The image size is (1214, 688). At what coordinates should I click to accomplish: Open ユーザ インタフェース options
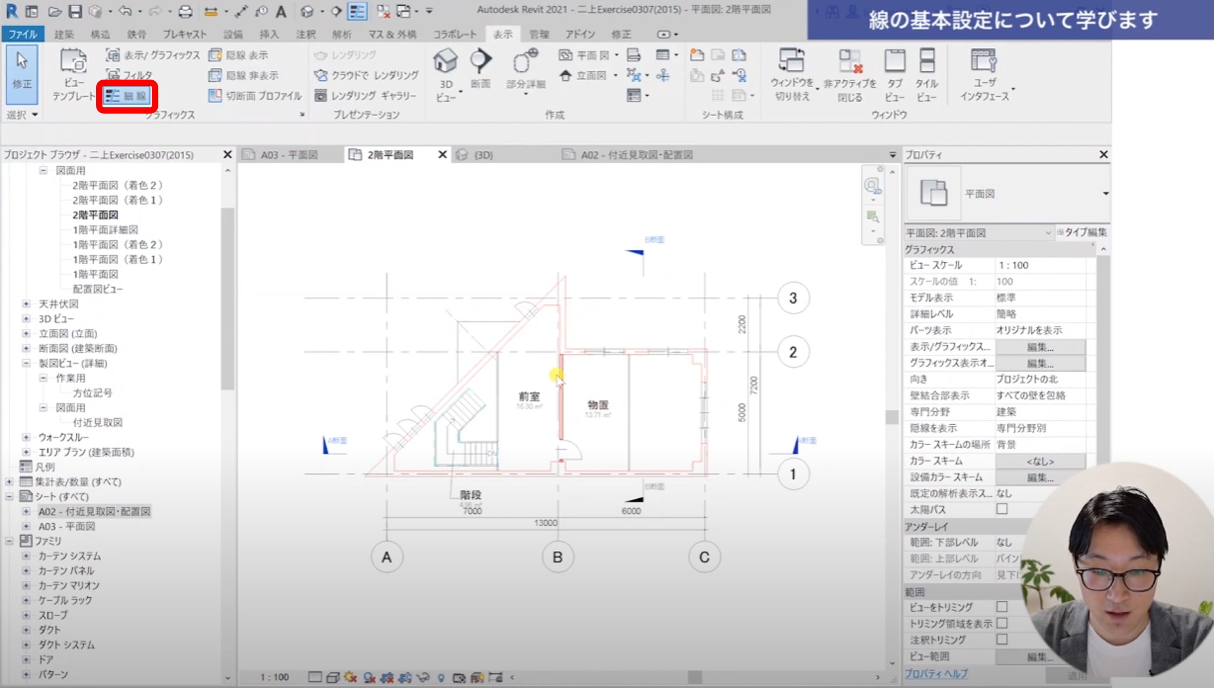984,62
